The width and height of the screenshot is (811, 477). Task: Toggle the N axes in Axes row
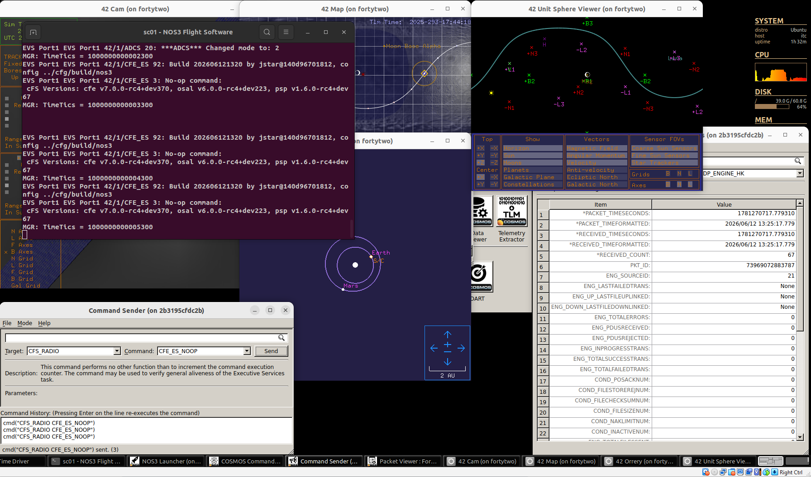point(679,184)
